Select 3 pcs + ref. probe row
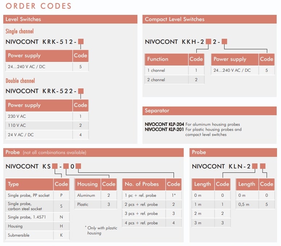281x246 pixels. pos(152,213)
